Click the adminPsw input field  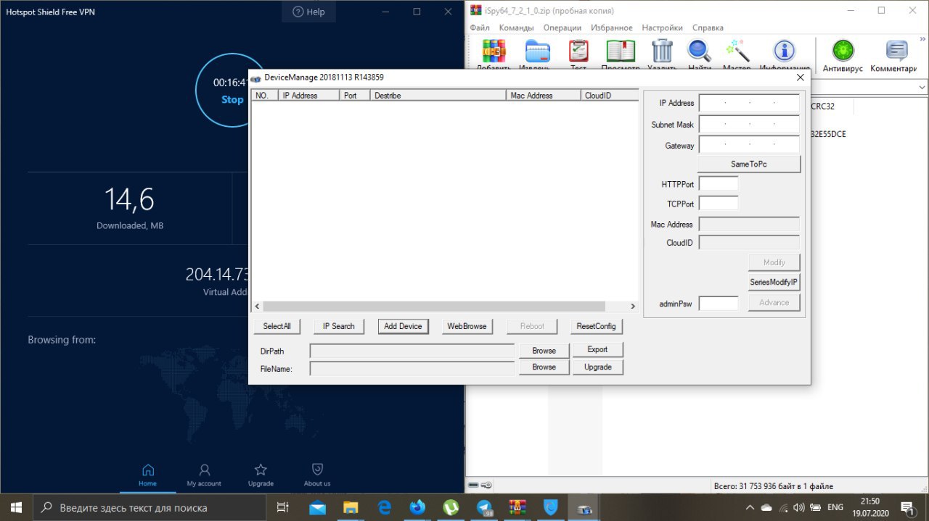[x=719, y=303]
